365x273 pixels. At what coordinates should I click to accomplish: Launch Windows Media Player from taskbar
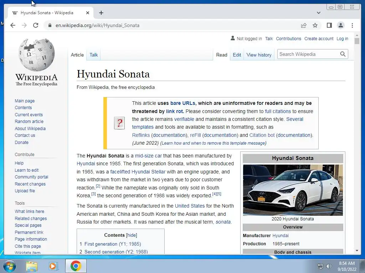point(53,266)
